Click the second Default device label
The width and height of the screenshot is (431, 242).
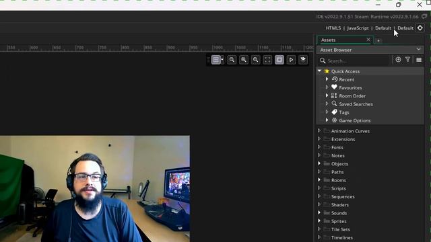point(405,28)
